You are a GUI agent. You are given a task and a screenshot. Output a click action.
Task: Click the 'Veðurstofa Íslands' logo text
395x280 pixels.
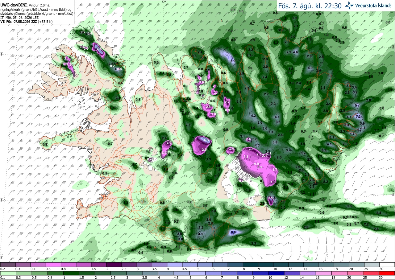pos(373,6)
